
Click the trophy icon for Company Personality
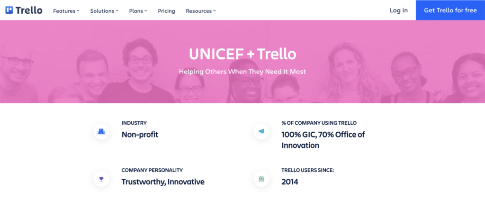(101, 179)
